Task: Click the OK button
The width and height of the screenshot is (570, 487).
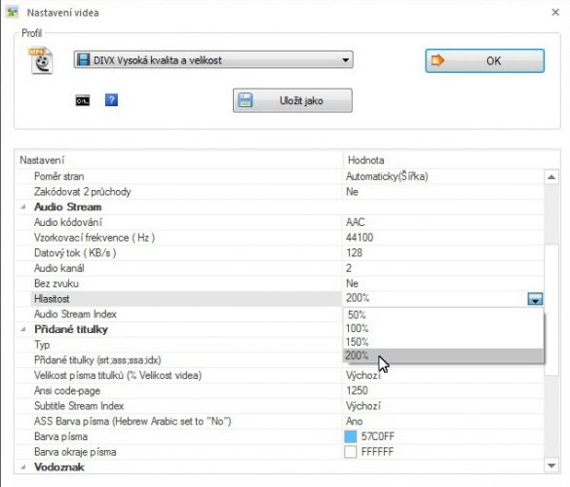Action: tap(484, 60)
